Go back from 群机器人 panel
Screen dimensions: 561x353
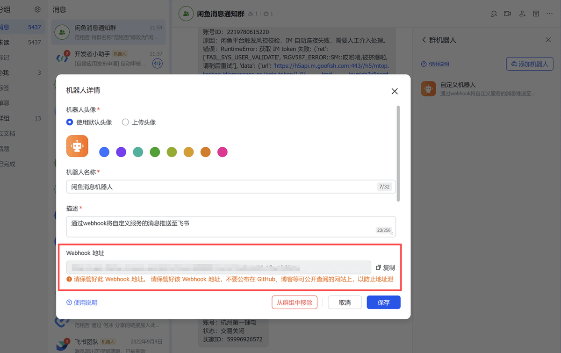point(424,40)
